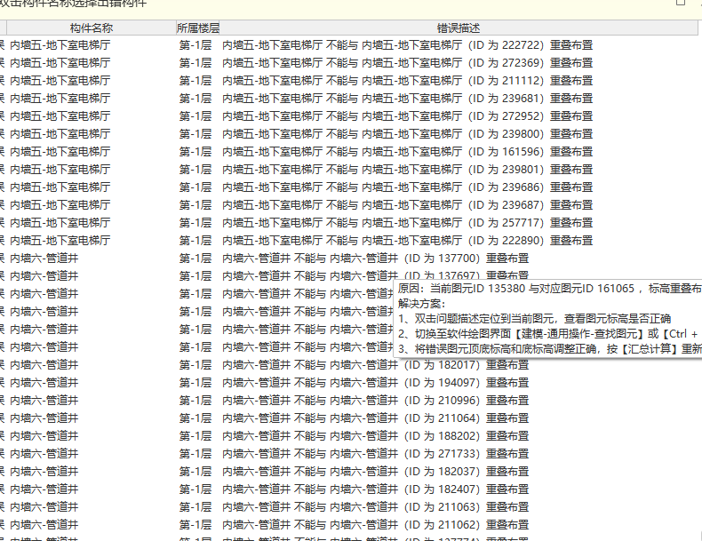Image resolution: width=702 pixels, height=541 pixels.
Task: Select the error row with ID 272952
Action: [349, 115]
